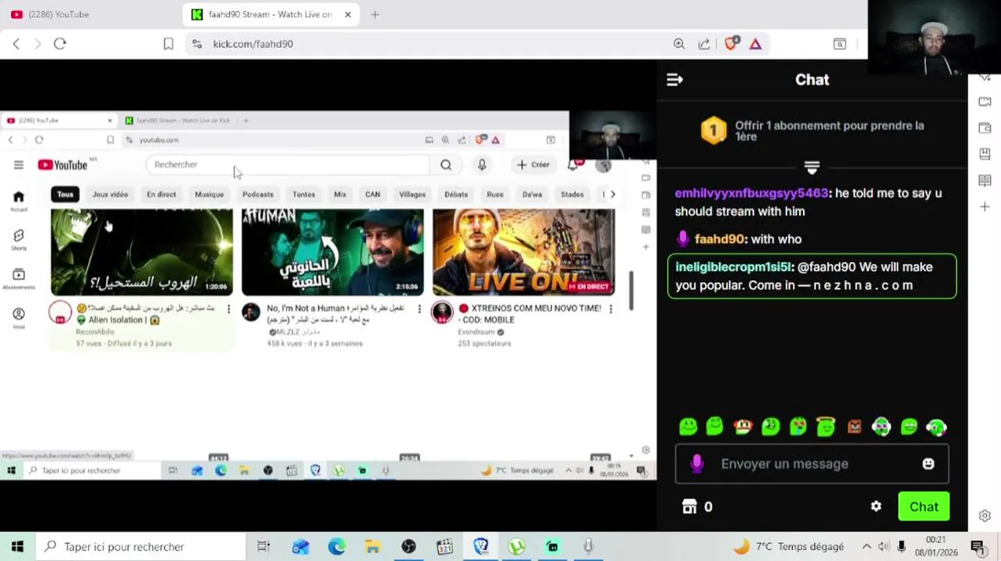Select the Tous filter chip
The image size is (1001, 561).
(65, 194)
